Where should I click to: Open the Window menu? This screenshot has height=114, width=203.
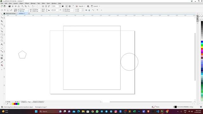[x=54, y=3]
